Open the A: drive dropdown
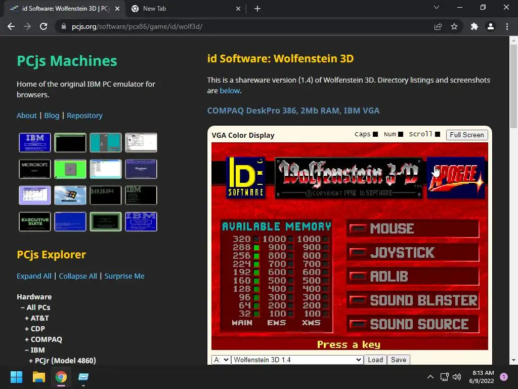Image resolution: width=518 pixels, height=389 pixels. pos(221,360)
